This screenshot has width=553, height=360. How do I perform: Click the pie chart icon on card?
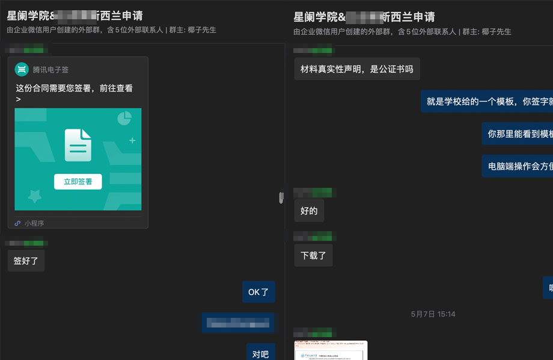124,118
